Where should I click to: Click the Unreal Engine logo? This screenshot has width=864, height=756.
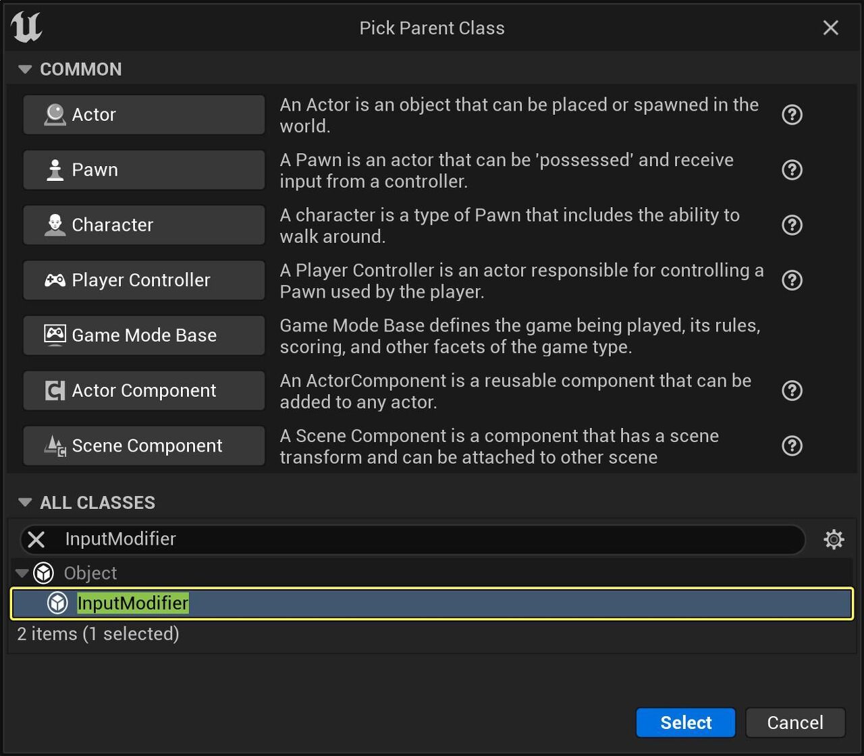(x=27, y=28)
